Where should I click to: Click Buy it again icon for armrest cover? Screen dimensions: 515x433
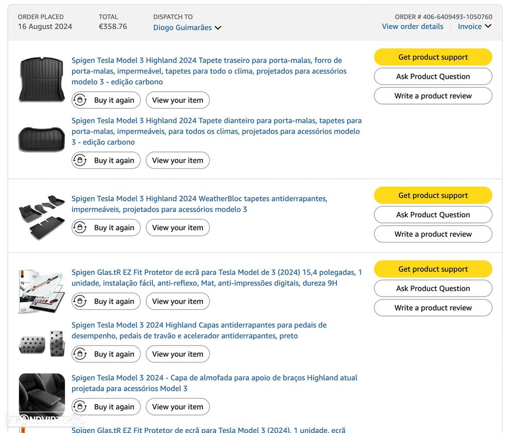click(80, 407)
